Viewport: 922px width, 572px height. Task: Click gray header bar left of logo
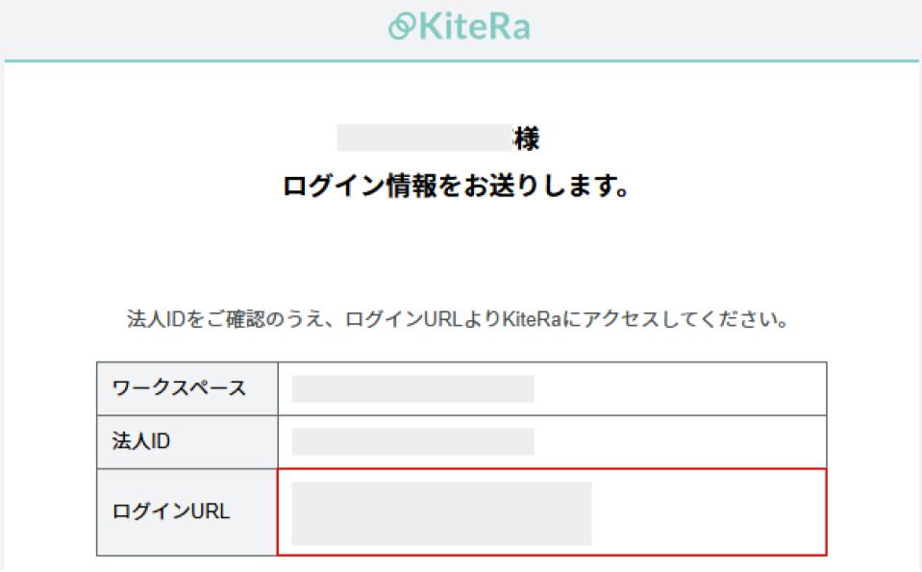[192, 27]
